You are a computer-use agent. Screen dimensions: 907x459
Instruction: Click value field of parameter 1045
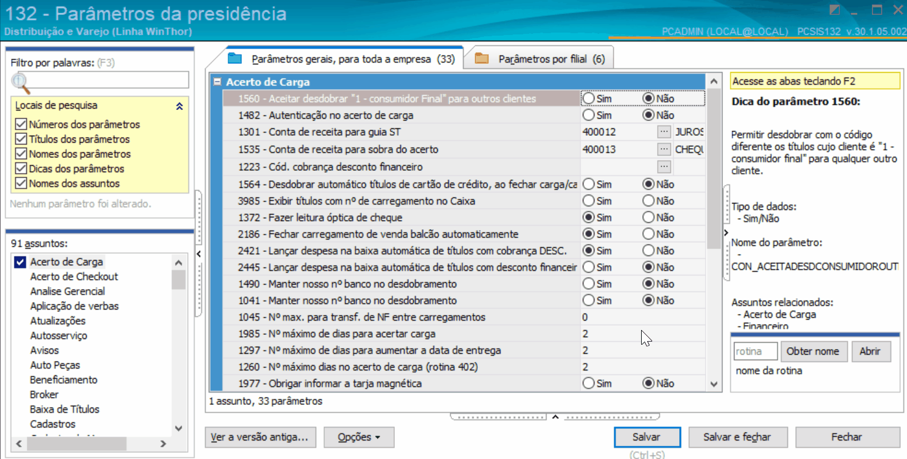tap(642, 318)
